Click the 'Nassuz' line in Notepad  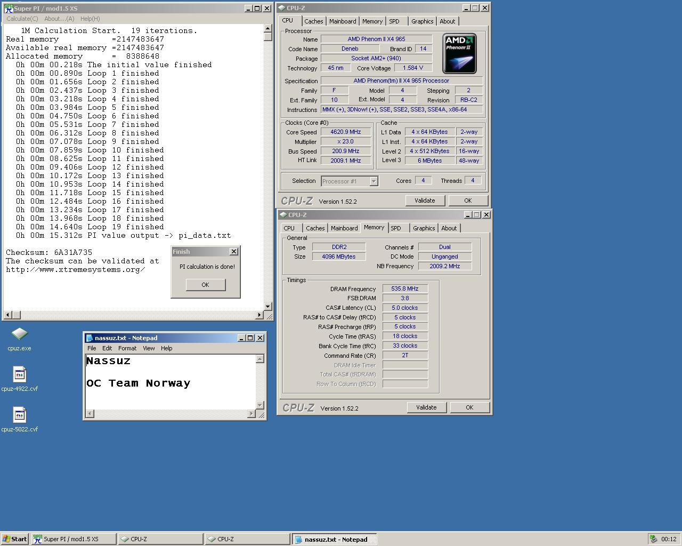coord(108,360)
